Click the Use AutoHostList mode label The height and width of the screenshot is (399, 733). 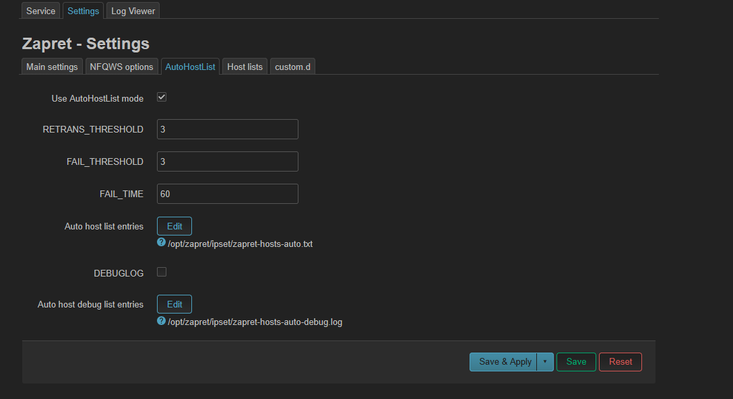(x=97, y=98)
